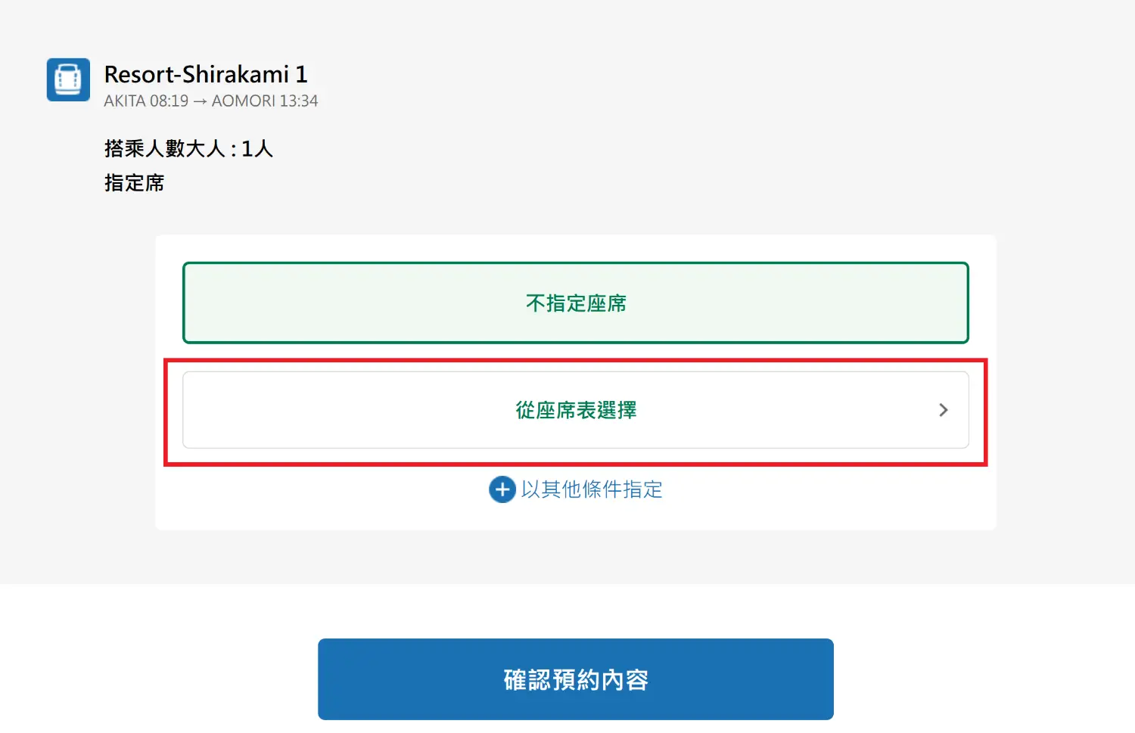
Task: Click the word AOMORI in the route
Action: [x=243, y=101]
